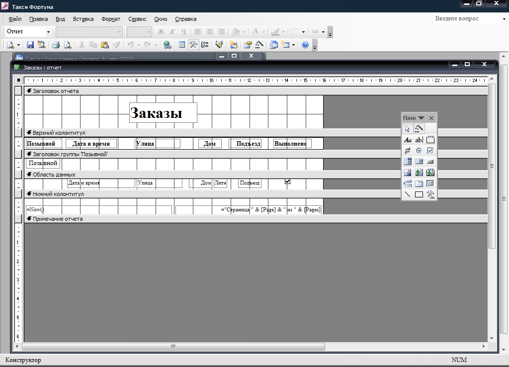The width and height of the screenshot is (509, 367).
Task: Select the Toggle Button toolbox tool
Action: tap(408, 151)
